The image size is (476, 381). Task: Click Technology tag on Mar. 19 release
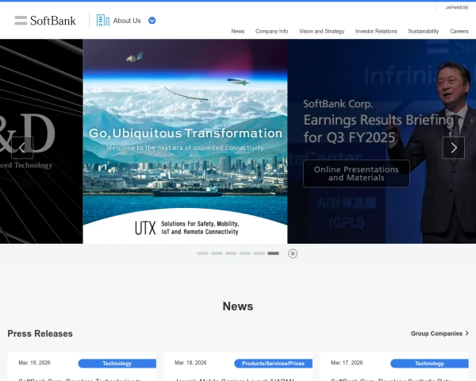[117, 364]
